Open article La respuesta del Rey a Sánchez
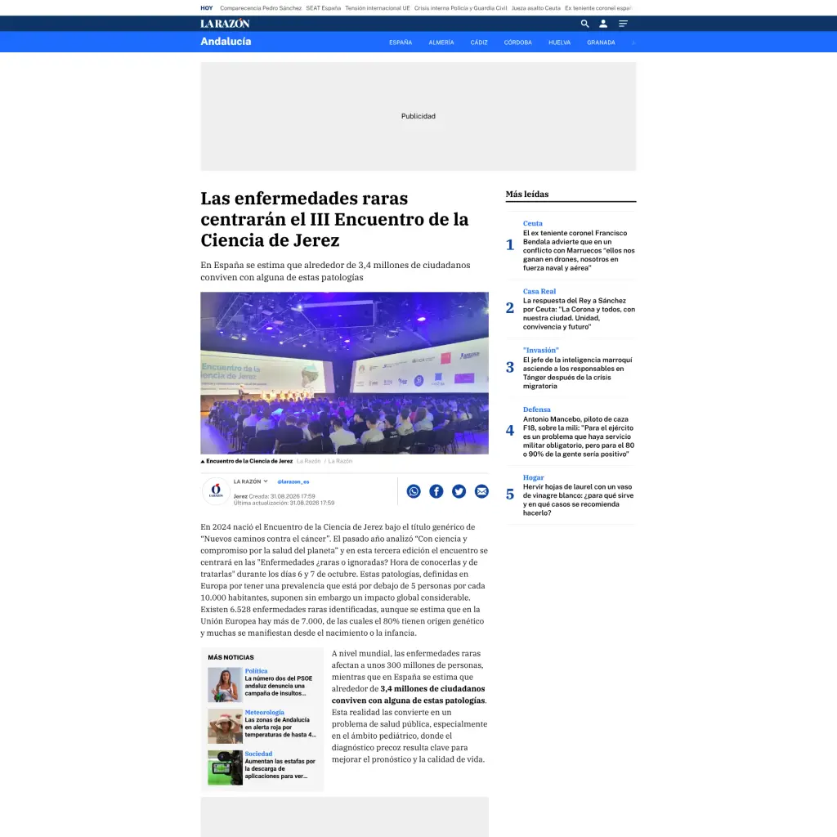837x837 pixels. [580, 314]
